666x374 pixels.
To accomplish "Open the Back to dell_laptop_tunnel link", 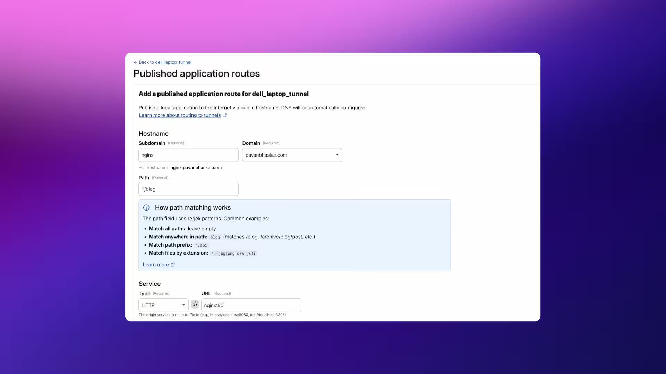I will [165, 62].
